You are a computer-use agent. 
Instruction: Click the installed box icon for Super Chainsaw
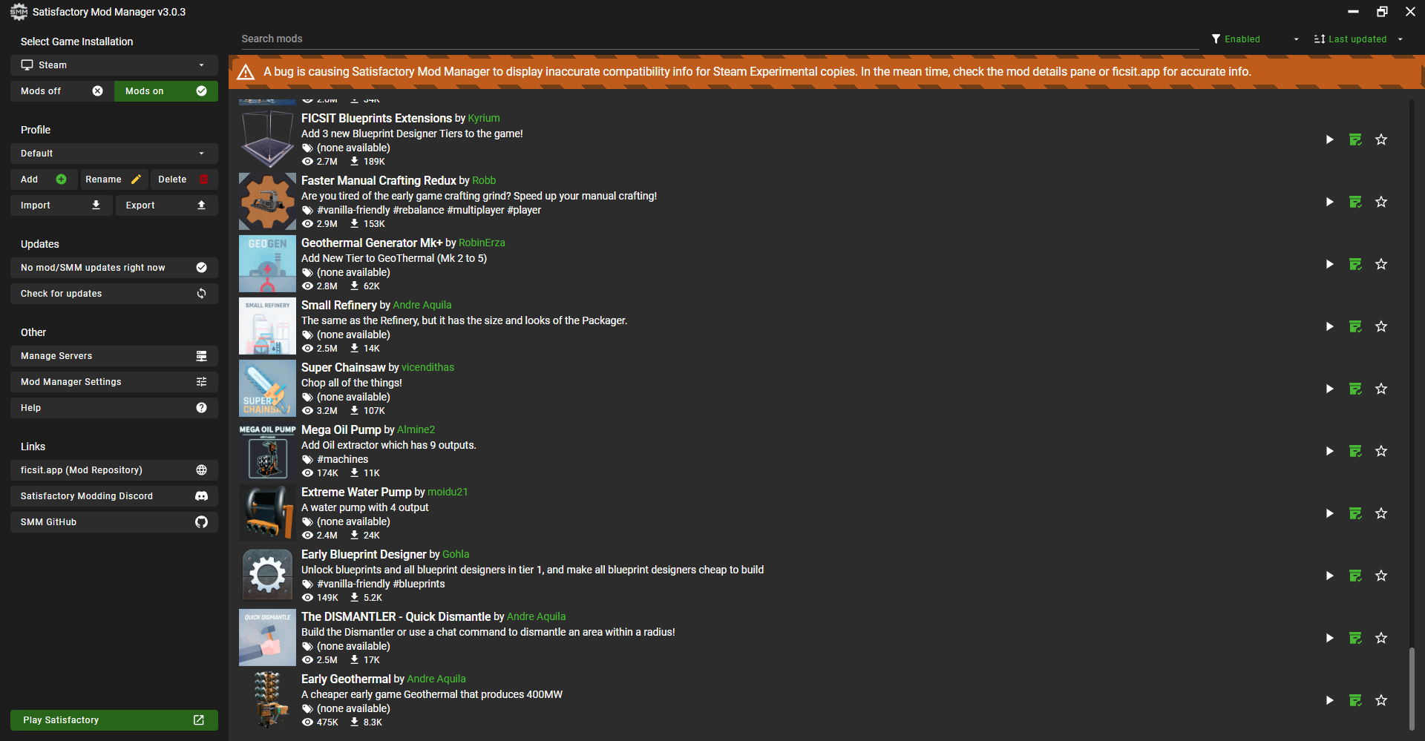[x=1355, y=389]
